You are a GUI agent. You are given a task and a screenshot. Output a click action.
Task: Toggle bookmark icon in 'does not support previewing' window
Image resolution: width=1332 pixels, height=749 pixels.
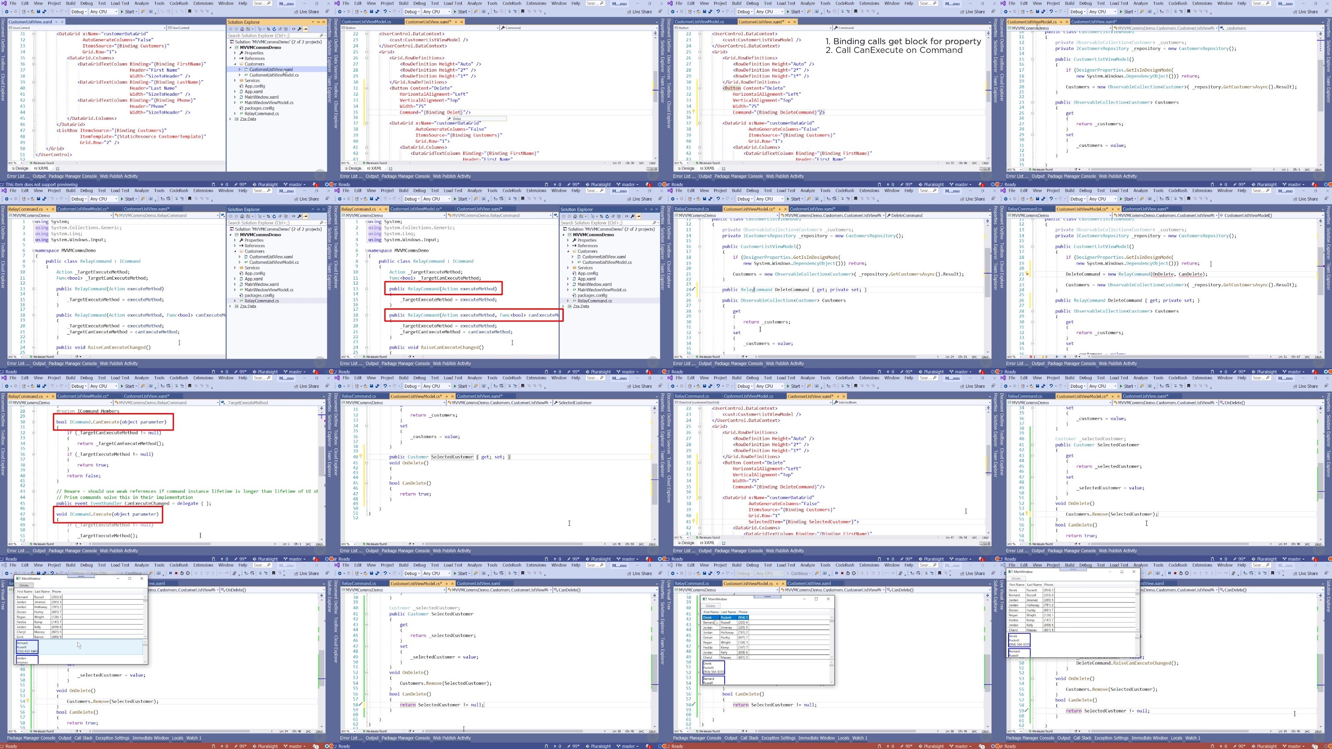(190, 11)
